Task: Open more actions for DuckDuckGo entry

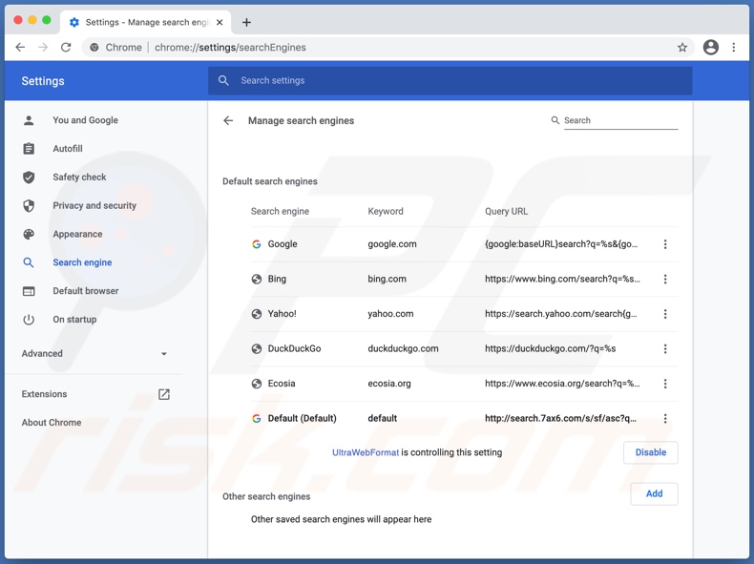Action: pos(665,348)
